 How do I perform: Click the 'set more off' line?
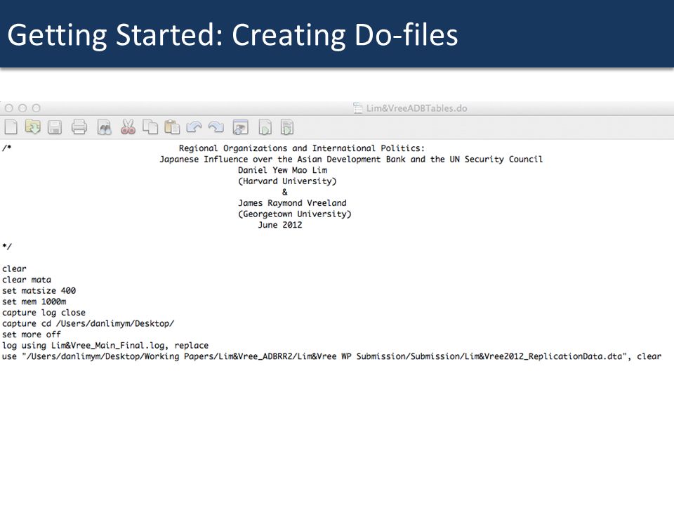coord(32,335)
